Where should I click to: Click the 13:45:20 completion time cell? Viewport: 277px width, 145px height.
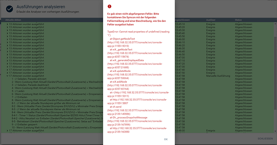click(x=180, y=27)
